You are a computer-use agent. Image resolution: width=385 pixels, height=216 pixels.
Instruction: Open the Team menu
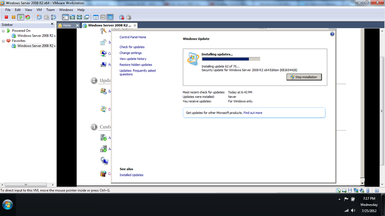click(50, 10)
